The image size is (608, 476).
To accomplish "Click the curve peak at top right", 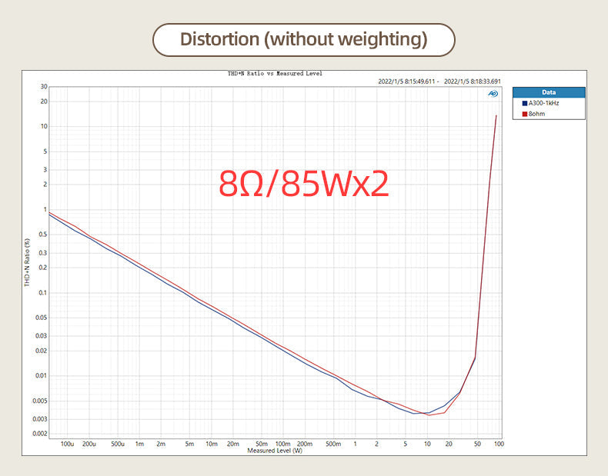I will (x=496, y=115).
